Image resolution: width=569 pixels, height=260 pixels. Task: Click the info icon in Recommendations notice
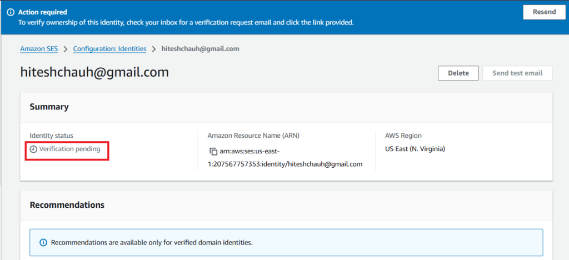(x=43, y=243)
